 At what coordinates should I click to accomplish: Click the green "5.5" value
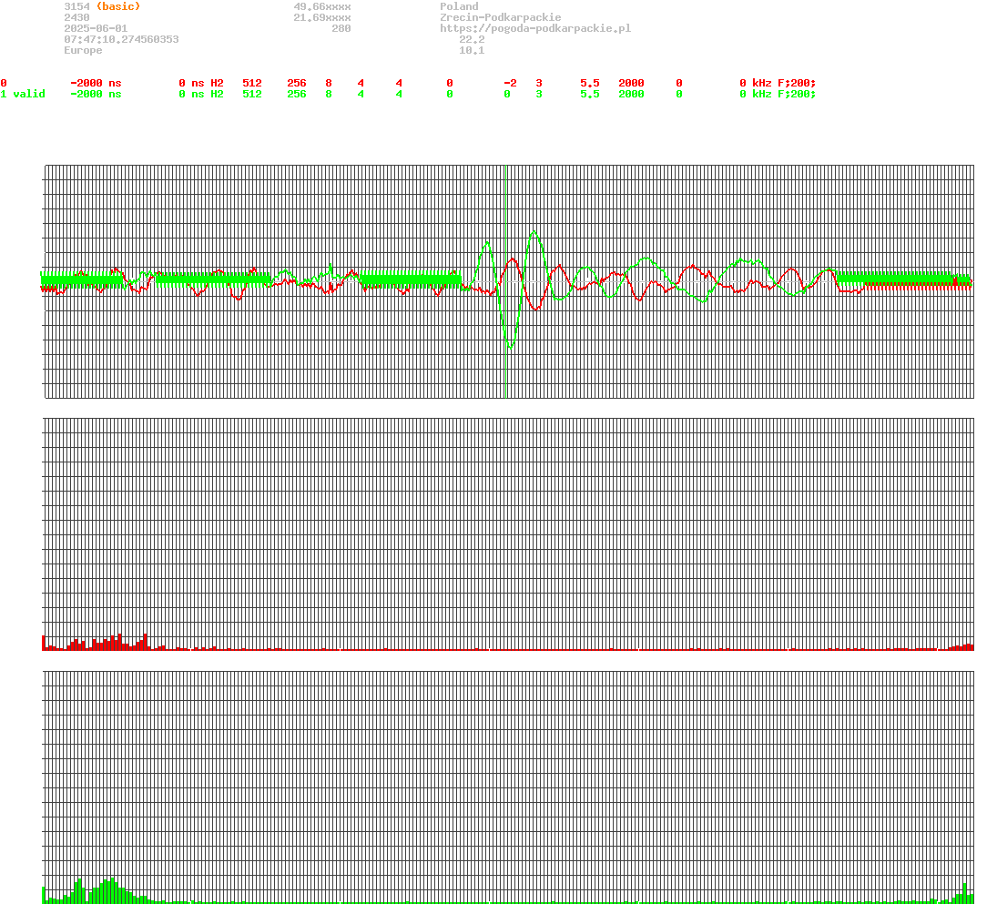click(x=589, y=94)
